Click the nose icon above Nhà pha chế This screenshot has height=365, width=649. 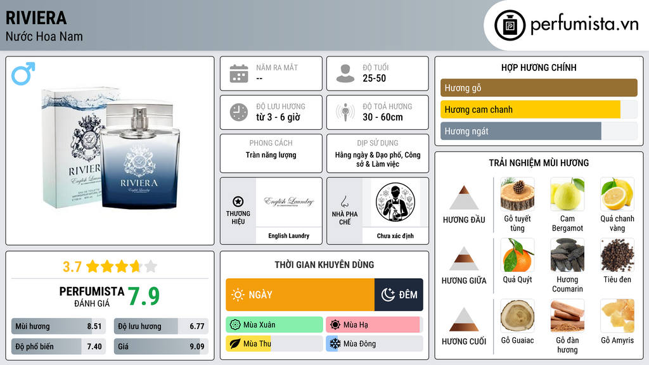[x=344, y=202]
